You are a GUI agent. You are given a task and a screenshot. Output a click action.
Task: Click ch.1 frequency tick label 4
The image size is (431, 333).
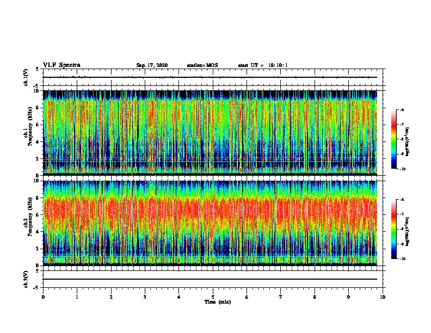[38, 142]
